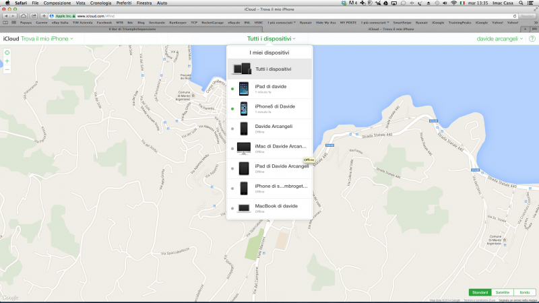The width and height of the screenshot is (539, 303).
Task: Open the TrainingPeaks bookmark
Action: point(459,23)
